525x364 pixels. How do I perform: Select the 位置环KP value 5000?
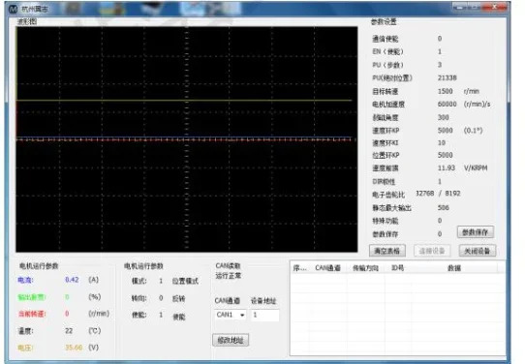[445, 155]
